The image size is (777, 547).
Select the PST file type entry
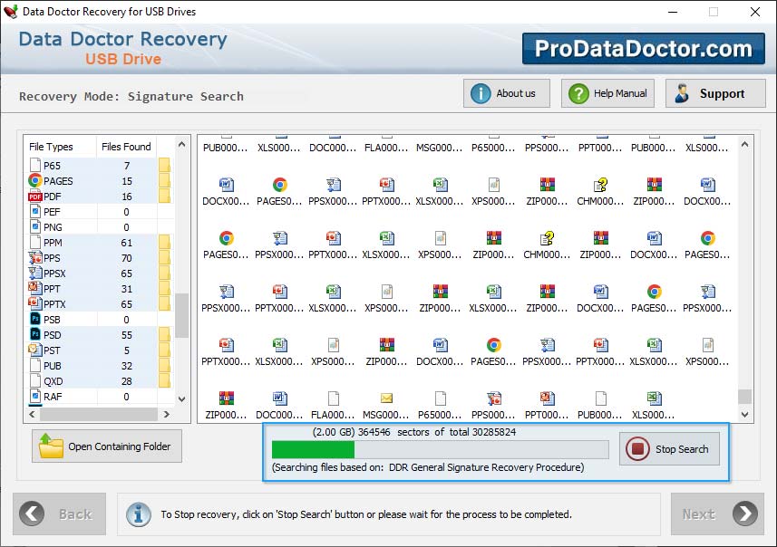53,350
